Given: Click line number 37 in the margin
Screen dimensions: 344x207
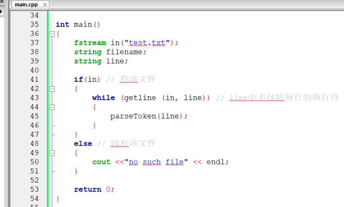Looking at the screenshot, I should click(35, 43).
